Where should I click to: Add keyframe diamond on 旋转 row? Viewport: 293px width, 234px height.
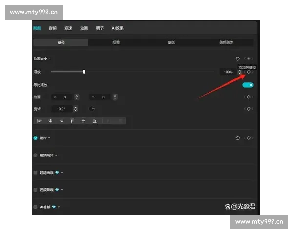point(249,109)
